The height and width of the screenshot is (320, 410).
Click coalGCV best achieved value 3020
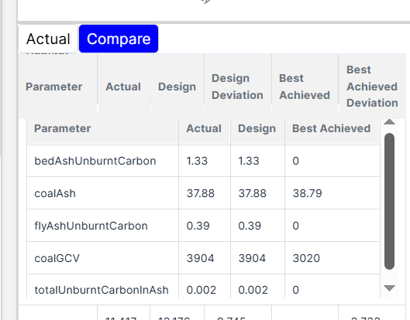pyautogui.click(x=306, y=258)
